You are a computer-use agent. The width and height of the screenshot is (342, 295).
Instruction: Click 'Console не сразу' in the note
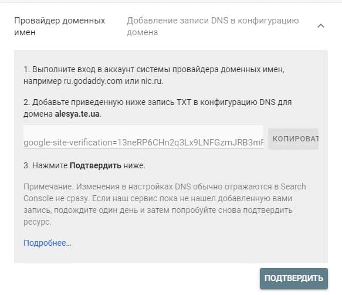[56, 198]
